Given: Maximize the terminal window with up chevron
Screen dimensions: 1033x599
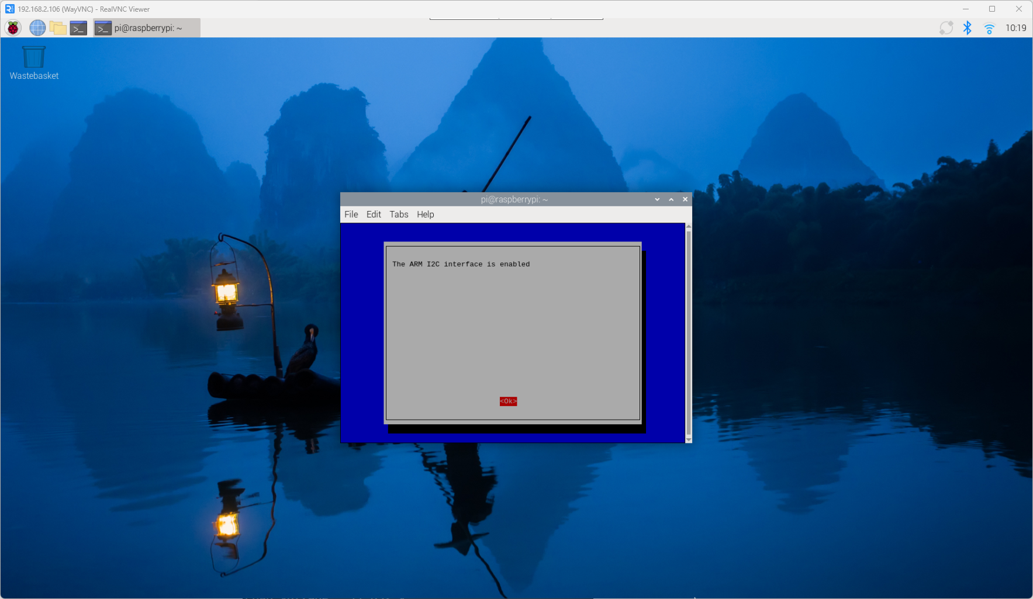Looking at the screenshot, I should click(x=671, y=199).
